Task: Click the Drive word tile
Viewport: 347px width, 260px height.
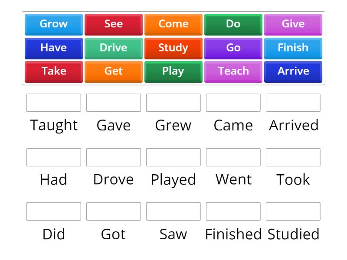Action: tap(113, 48)
